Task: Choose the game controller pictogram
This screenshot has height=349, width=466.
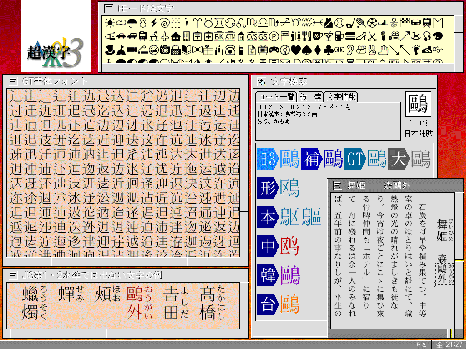Action: click(x=274, y=50)
